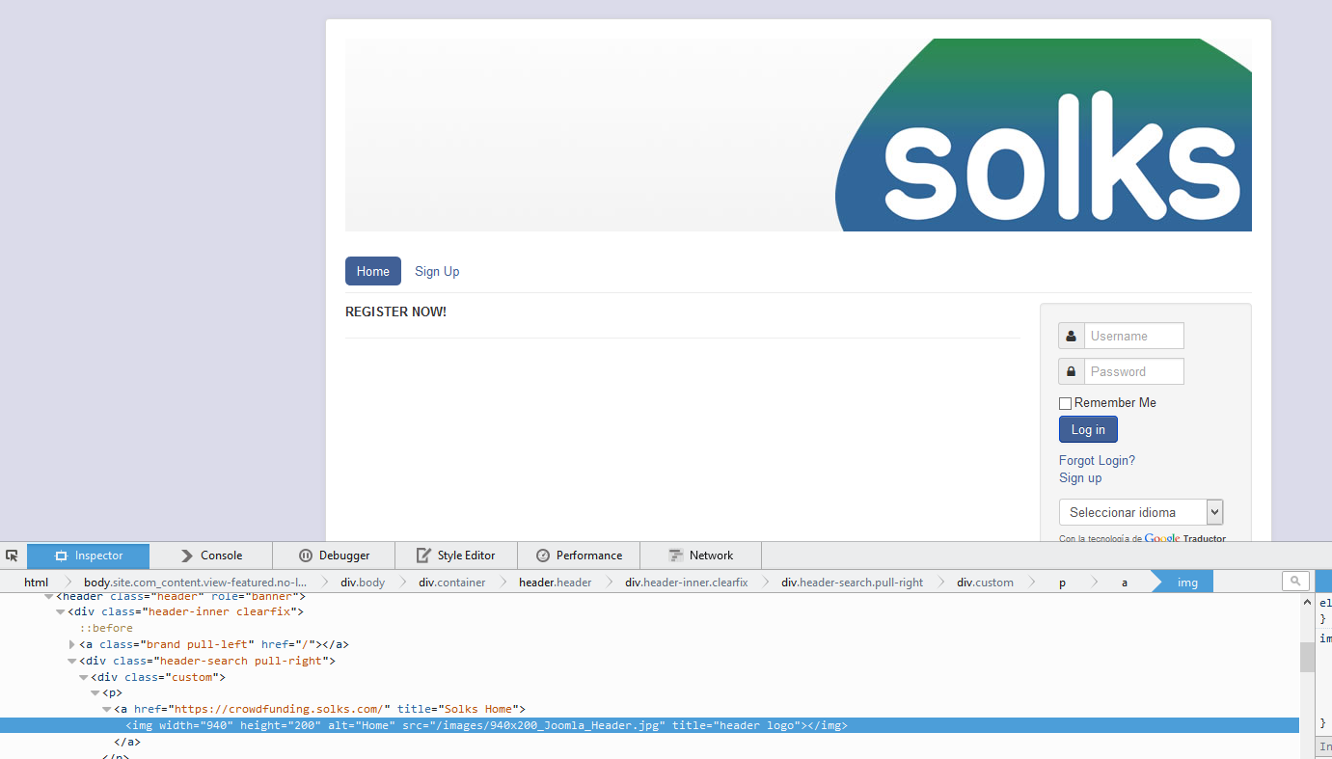The height and width of the screenshot is (759, 1332).
Task: Click the REGISTER NOW! heading
Action: click(395, 312)
